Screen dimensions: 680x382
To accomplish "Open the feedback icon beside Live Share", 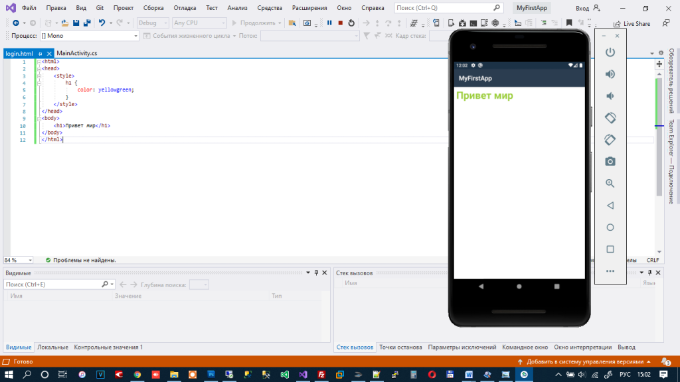I will coord(666,23).
